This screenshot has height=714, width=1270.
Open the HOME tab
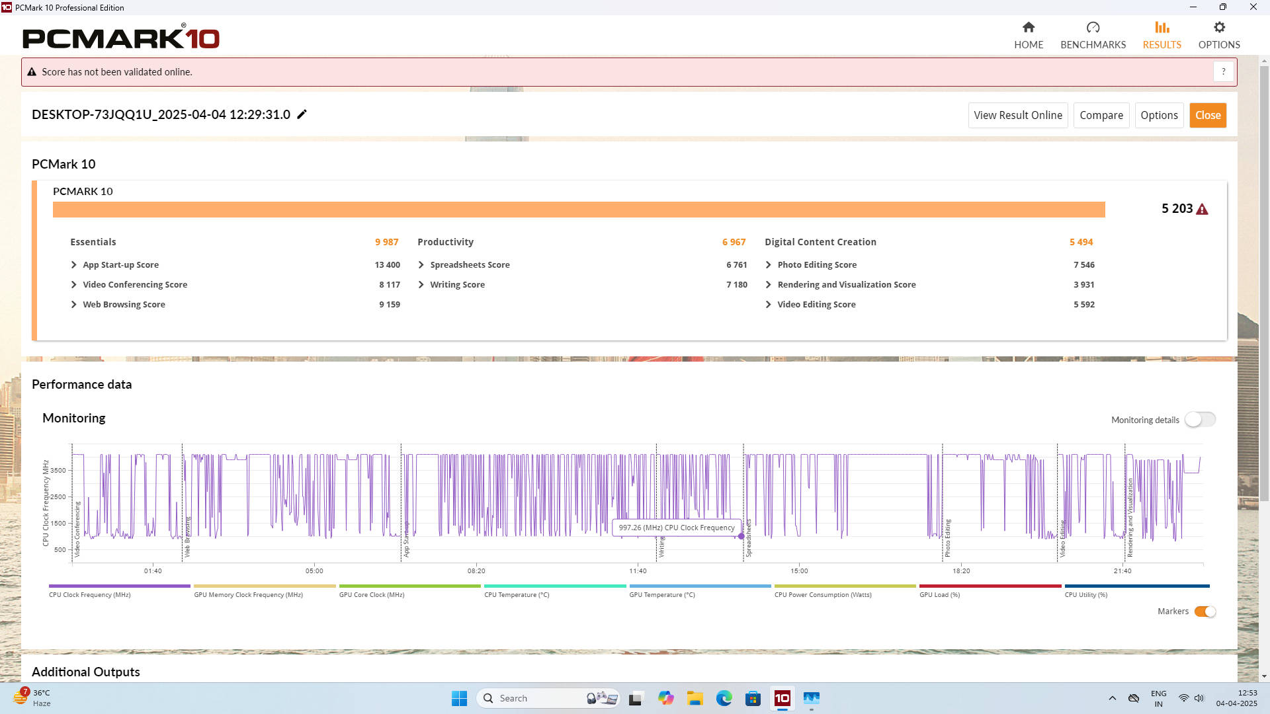pos(1028,35)
